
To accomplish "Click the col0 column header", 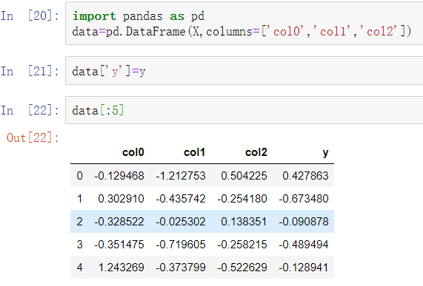I will click(133, 152).
